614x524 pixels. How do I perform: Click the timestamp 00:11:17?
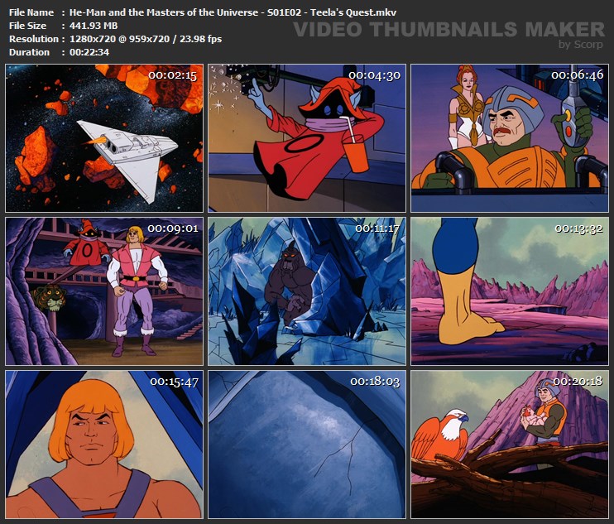(377, 228)
